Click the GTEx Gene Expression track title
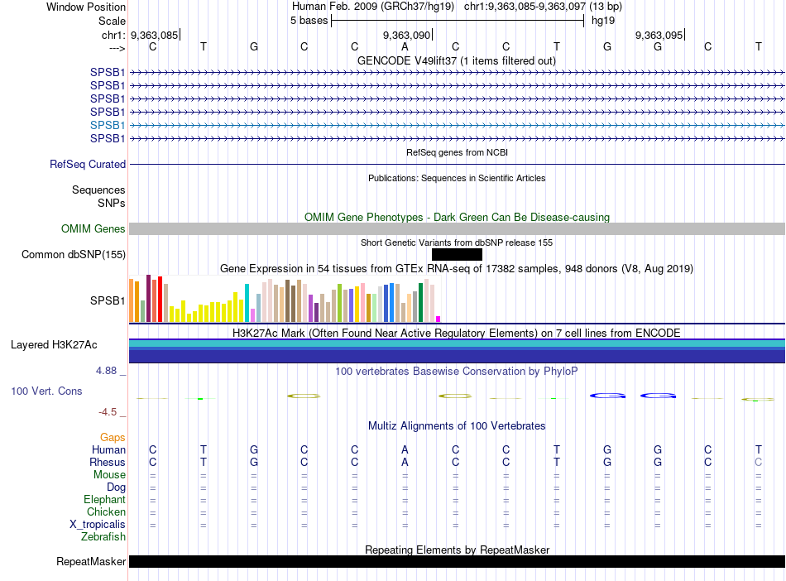The image size is (786, 581). [457, 269]
